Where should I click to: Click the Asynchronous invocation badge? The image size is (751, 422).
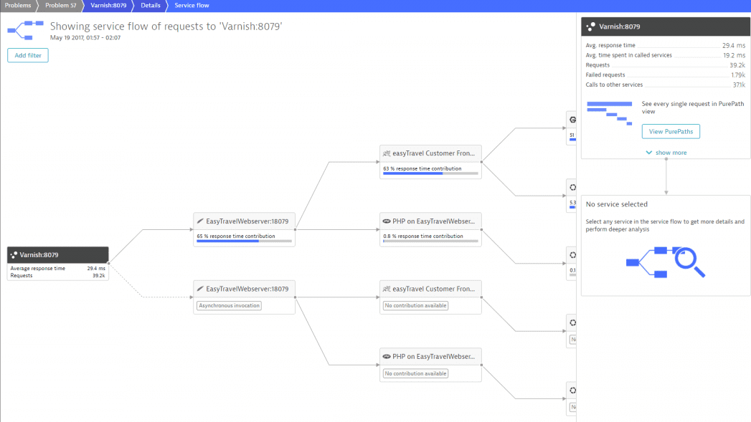[x=230, y=305]
